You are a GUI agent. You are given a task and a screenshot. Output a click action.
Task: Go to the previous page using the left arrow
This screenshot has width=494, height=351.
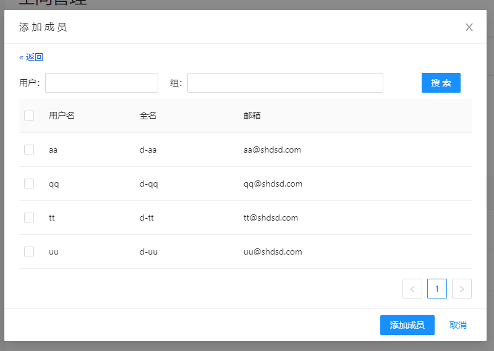point(412,289)
